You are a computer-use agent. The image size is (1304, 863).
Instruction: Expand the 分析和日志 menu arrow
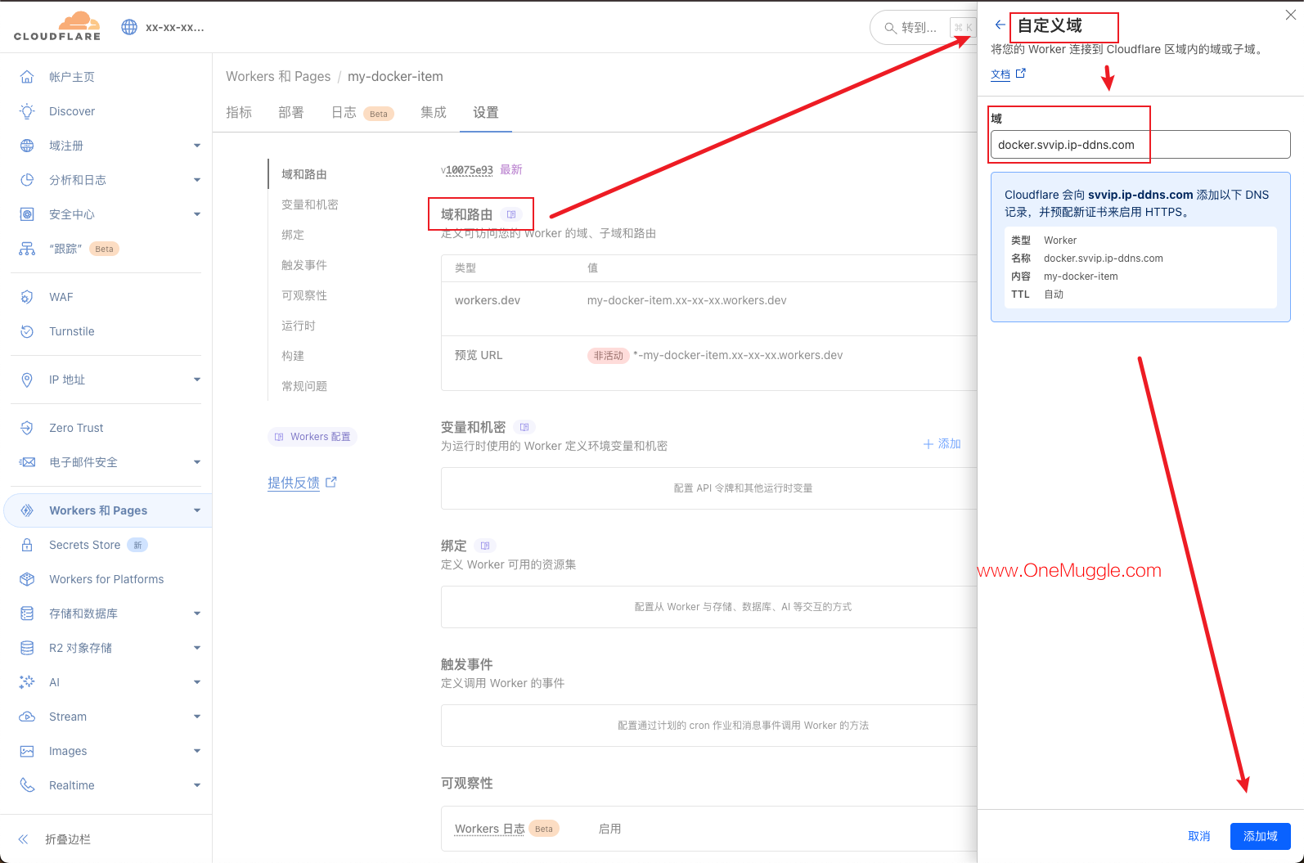[197, 180]
